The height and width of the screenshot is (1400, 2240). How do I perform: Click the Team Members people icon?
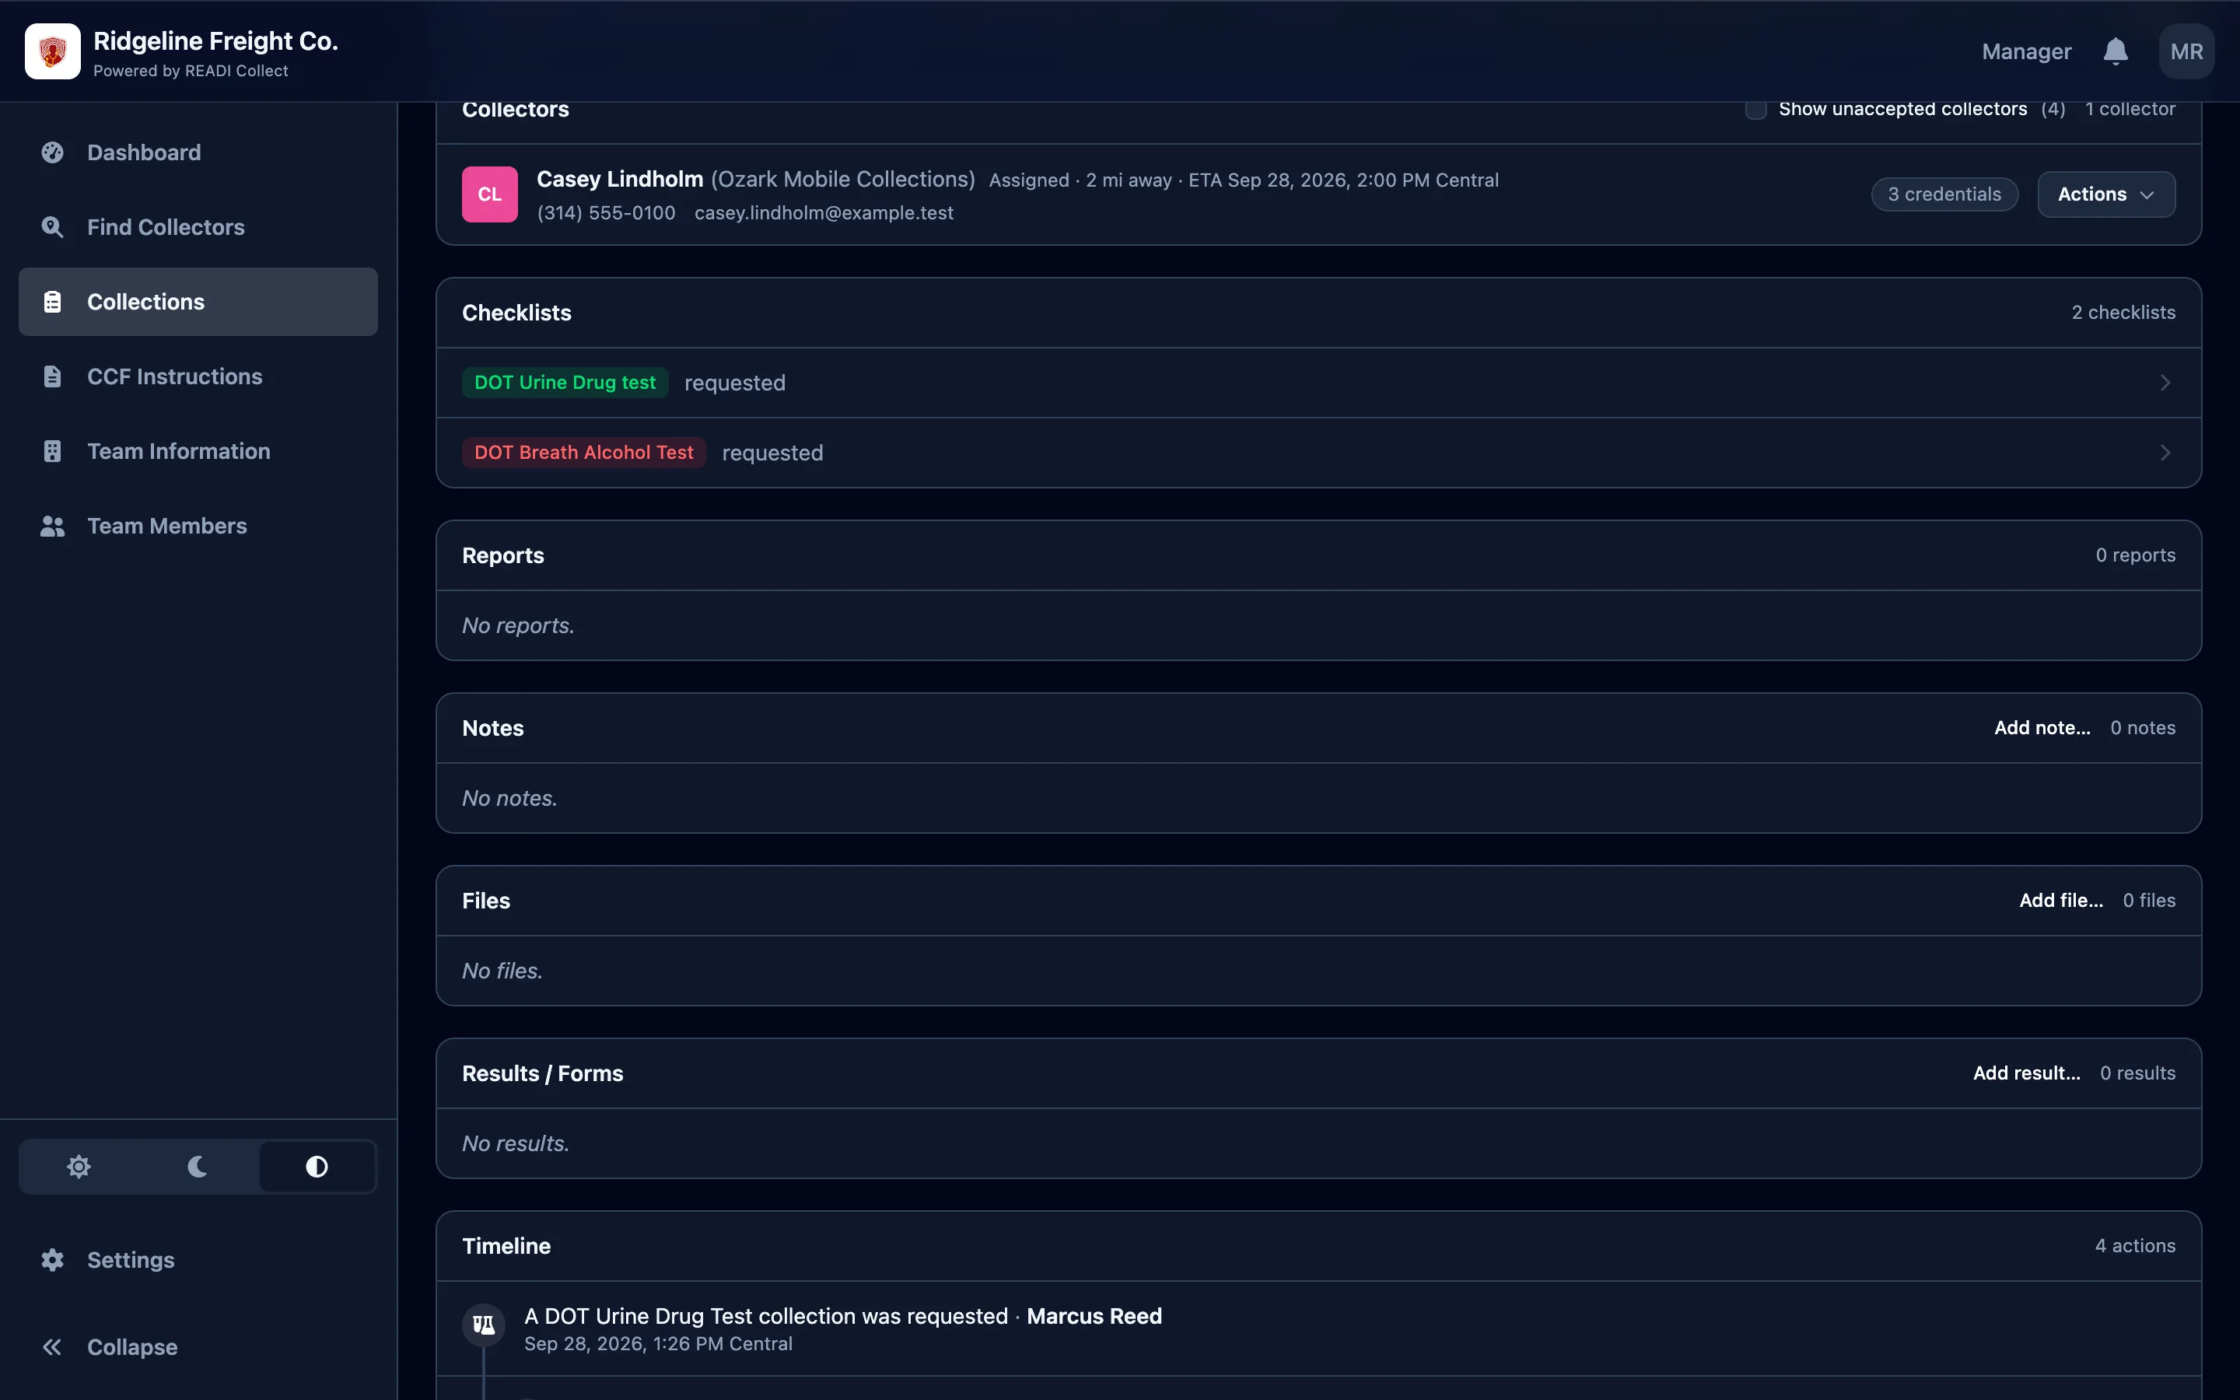tap(53, 526)
